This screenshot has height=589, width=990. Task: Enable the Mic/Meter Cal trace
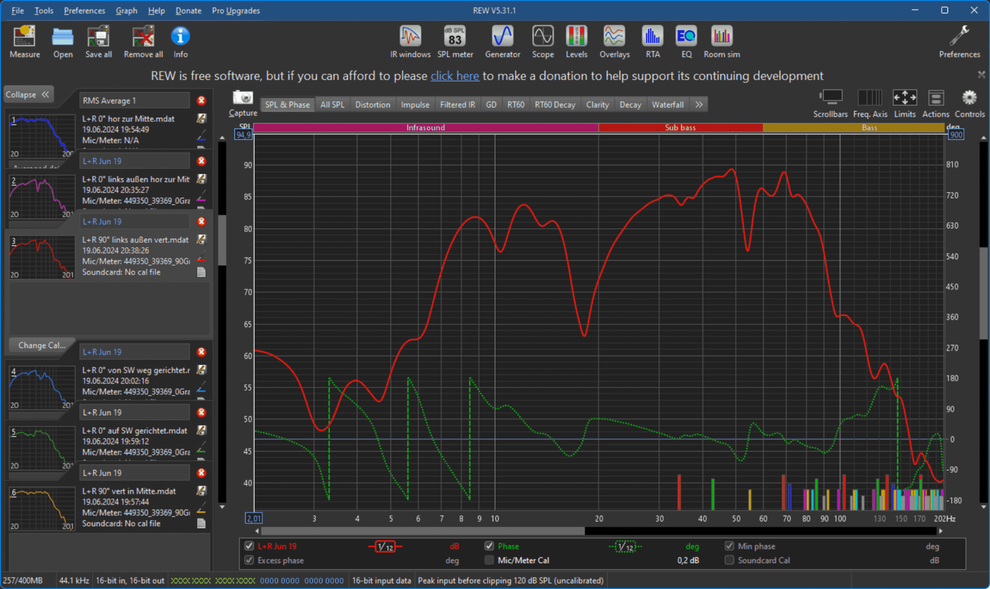point(489,560)
